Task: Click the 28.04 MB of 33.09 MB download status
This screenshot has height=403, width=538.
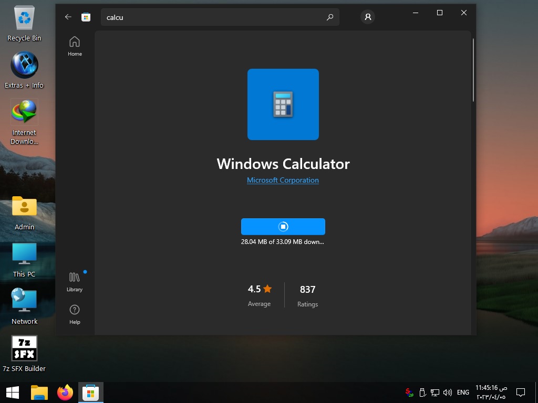Action: click(282, 241)
